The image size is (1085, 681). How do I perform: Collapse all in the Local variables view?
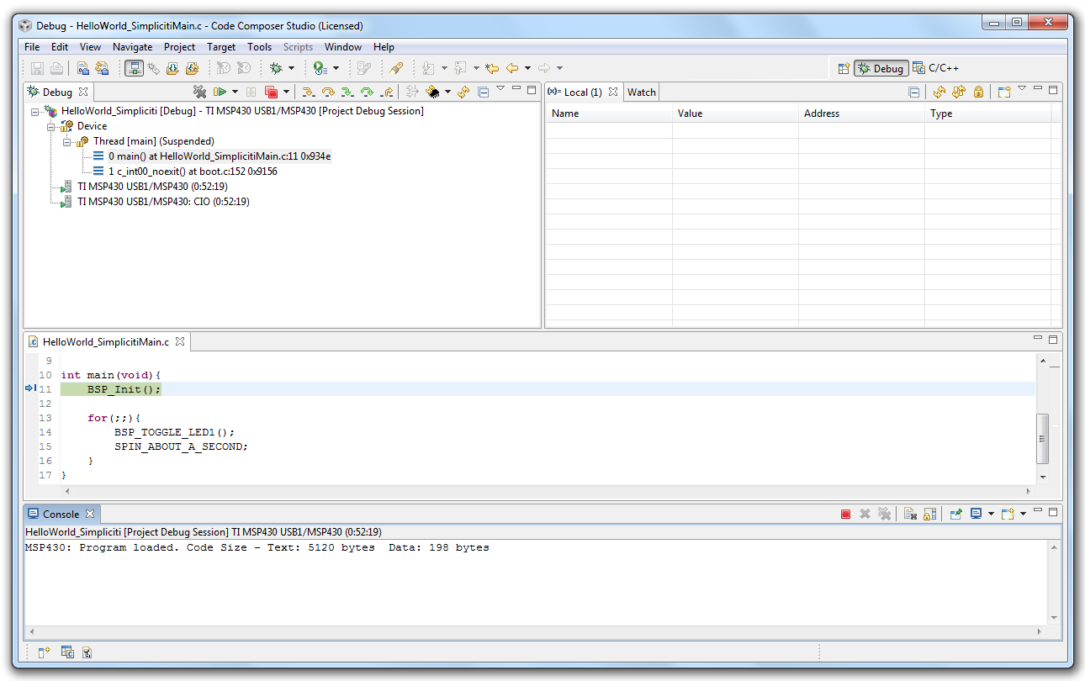[914, 92]
